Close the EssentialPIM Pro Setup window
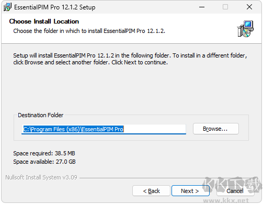The width and height of the screenshot is (263, 204). [249, 7]
